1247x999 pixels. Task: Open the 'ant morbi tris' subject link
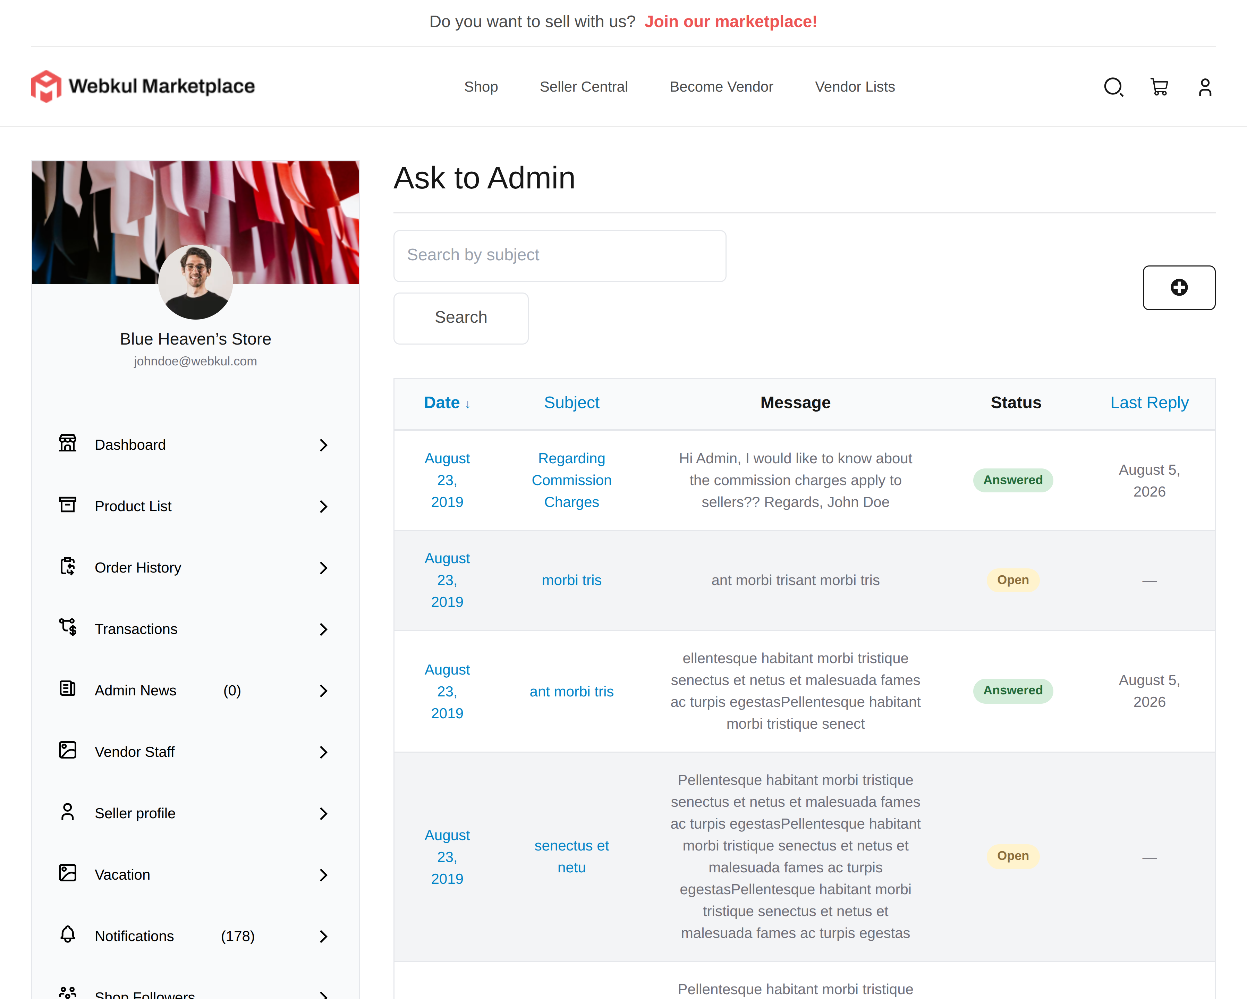pyautogui.click(x=571, y=692)
